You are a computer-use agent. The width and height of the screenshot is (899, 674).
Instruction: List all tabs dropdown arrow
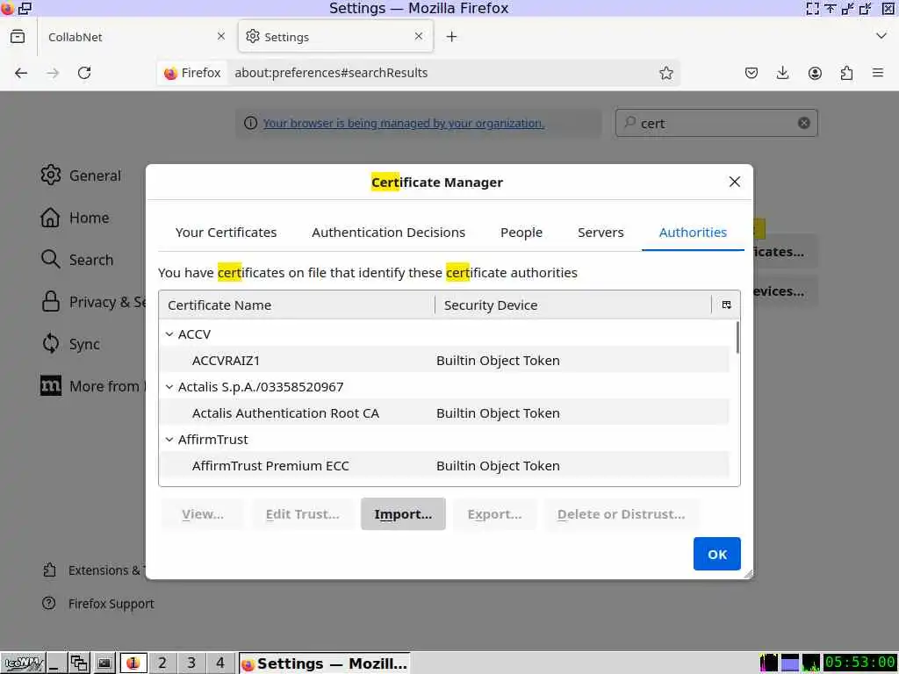[881, 36]
